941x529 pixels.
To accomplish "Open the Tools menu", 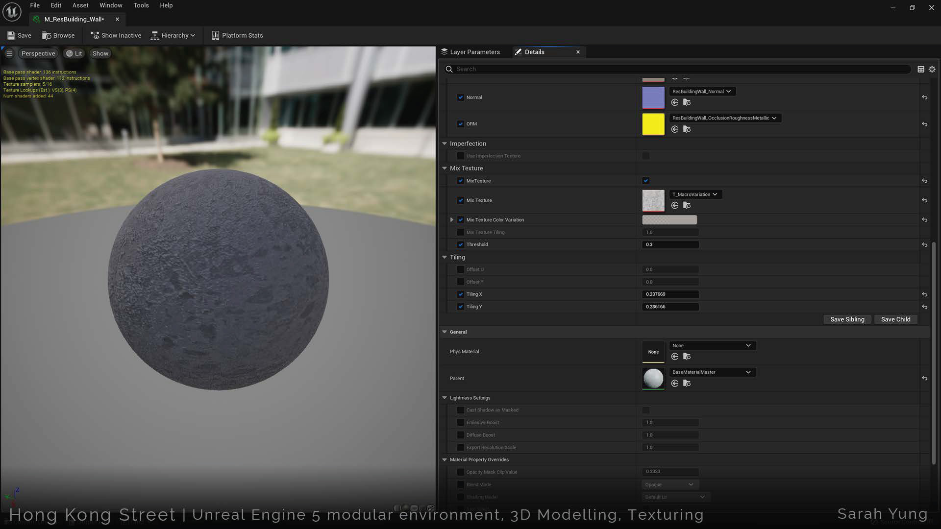I will tap(141, 5).
